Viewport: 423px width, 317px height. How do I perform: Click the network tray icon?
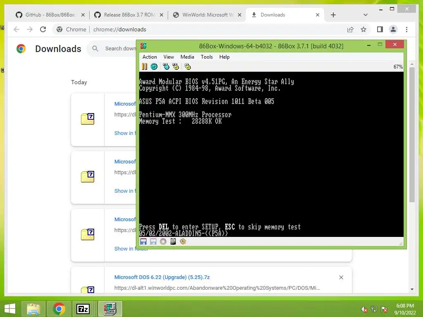point(374,309)
